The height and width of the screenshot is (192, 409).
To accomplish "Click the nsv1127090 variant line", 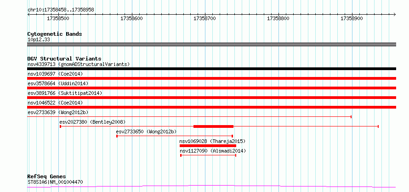I will point(208,155).
